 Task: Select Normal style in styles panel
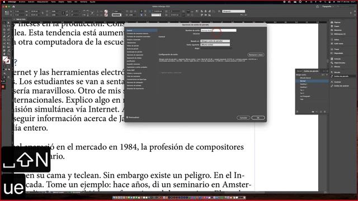pos(312,81)
